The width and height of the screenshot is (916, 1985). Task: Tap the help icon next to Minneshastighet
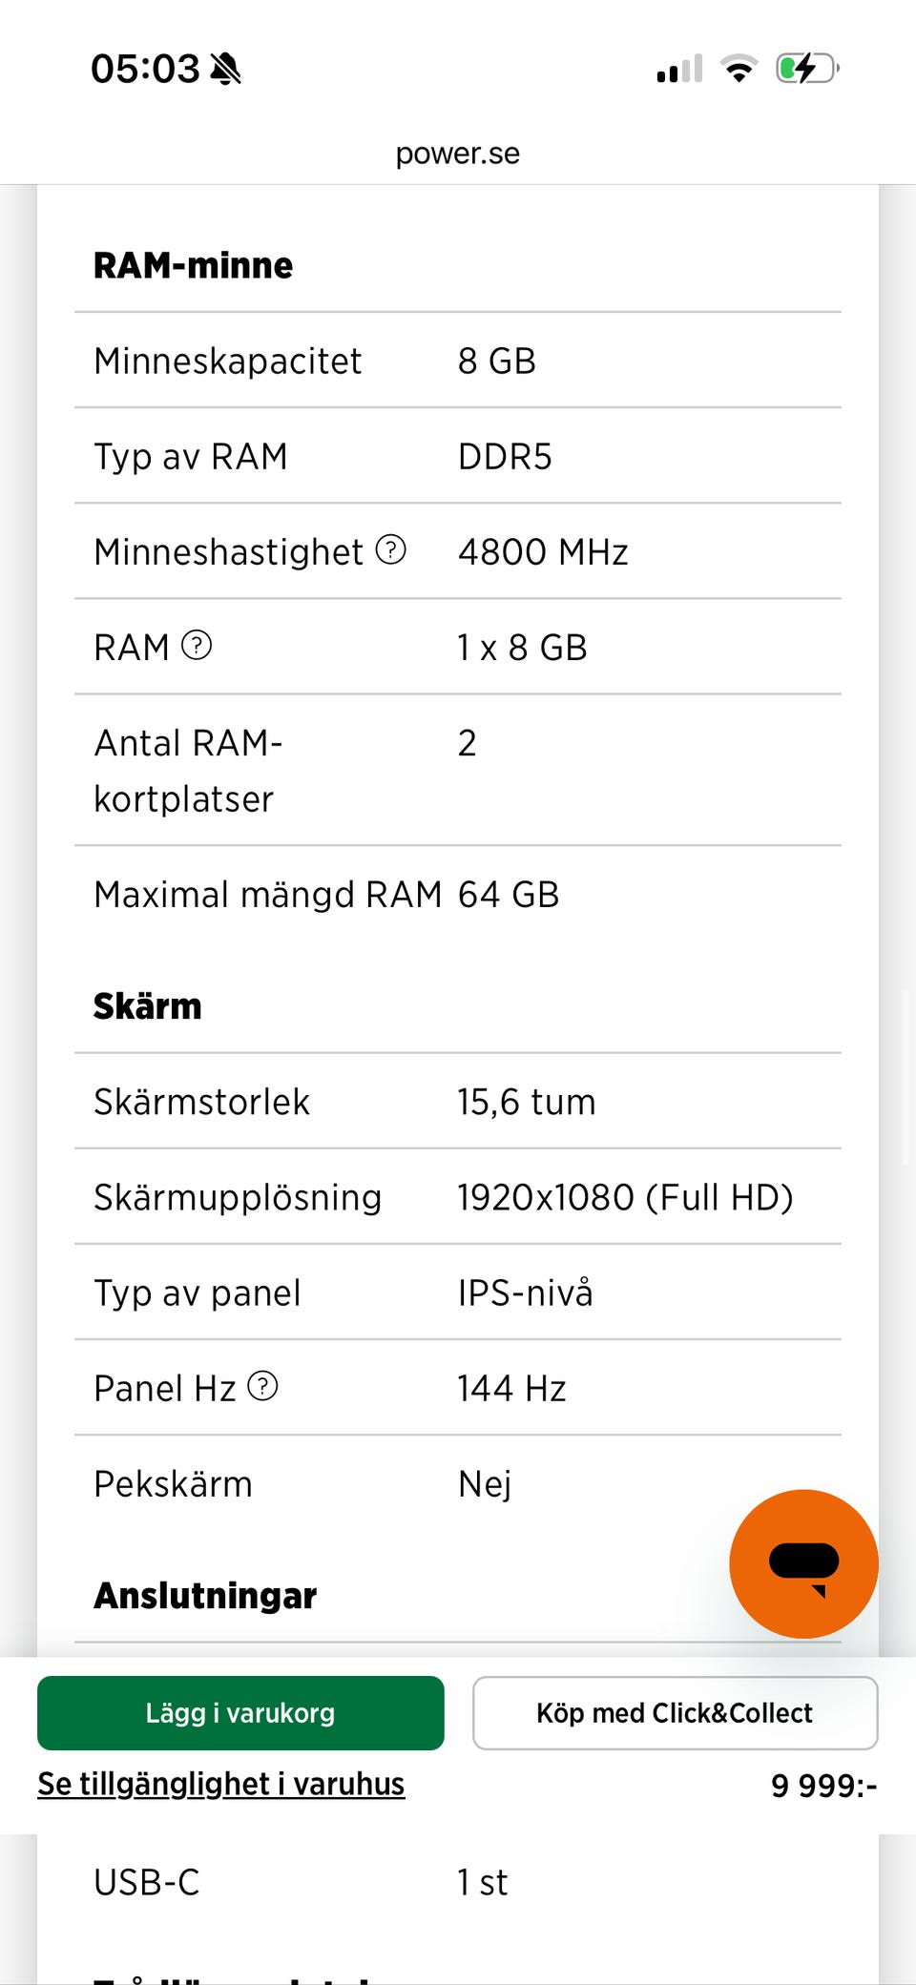tap(391, 549)
